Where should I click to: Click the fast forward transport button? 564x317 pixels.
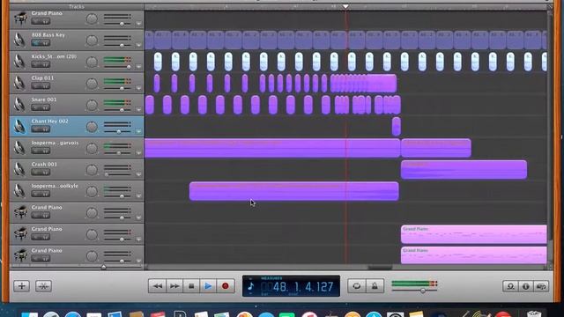174,286
